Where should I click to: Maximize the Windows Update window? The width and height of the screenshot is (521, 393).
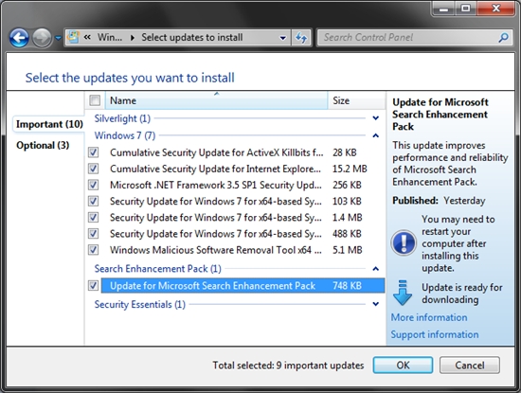coord(466,9)
